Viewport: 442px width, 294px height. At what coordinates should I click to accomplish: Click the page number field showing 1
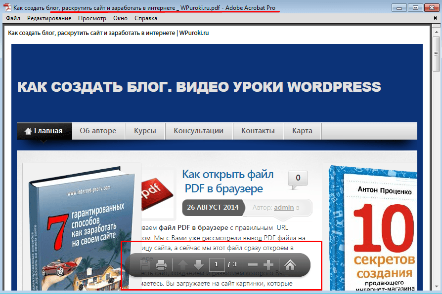217,264
